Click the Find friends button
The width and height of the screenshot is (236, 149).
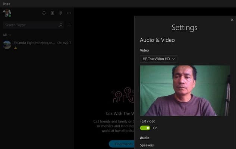point(122,144)
